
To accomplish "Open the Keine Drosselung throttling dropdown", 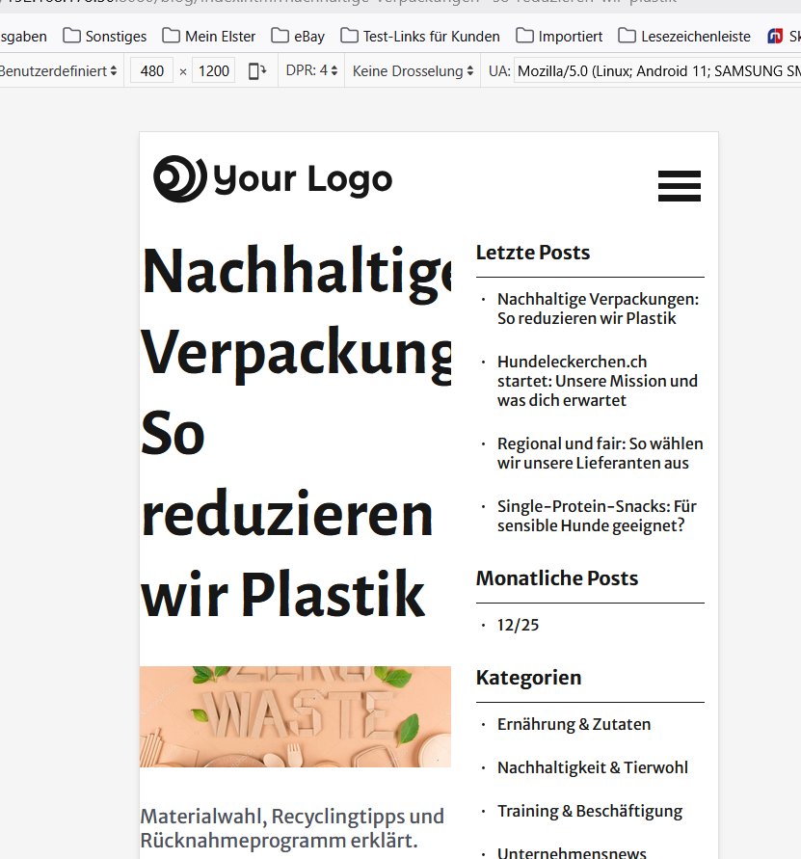I will pyautogui.click(x=413, y=71).
